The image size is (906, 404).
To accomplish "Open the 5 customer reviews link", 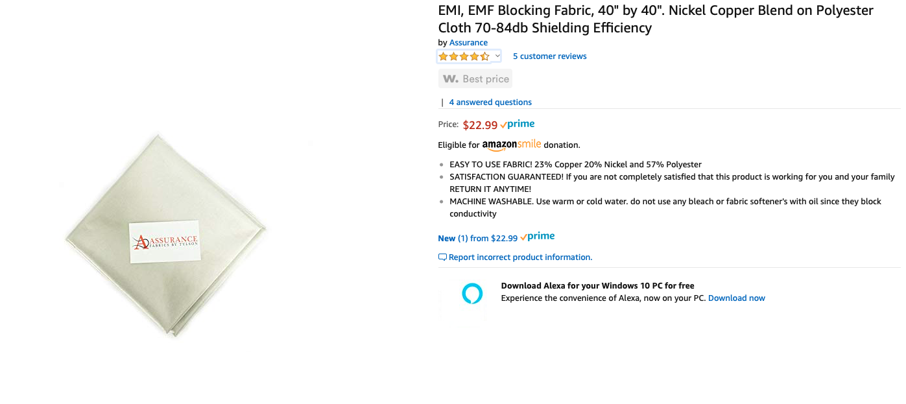I will [549, 56].
